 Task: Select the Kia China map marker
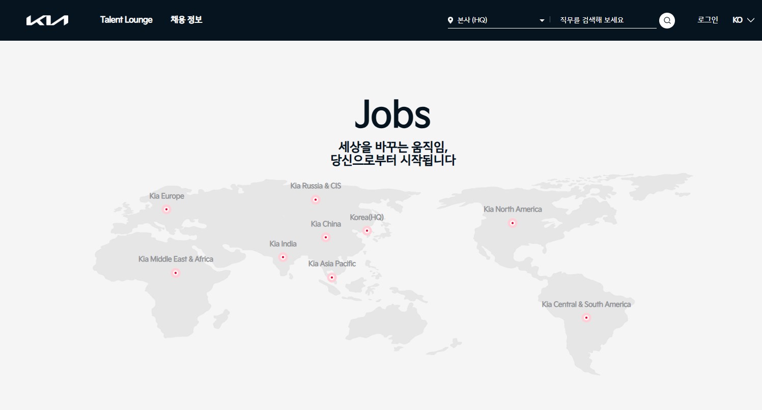(326, 237)
